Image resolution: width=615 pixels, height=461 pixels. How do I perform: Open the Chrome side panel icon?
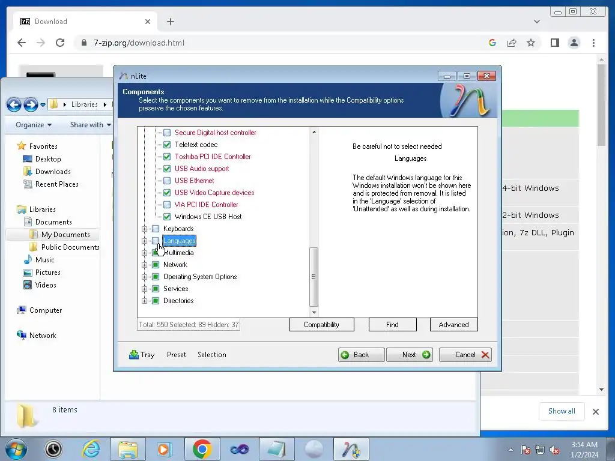[554, 43]
